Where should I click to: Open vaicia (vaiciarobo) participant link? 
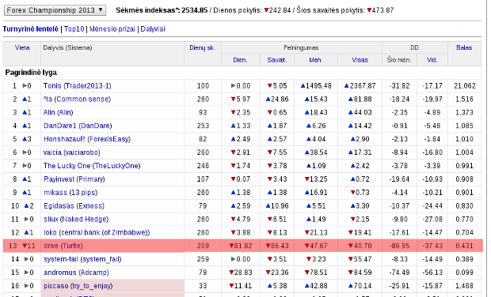(72, 152)
